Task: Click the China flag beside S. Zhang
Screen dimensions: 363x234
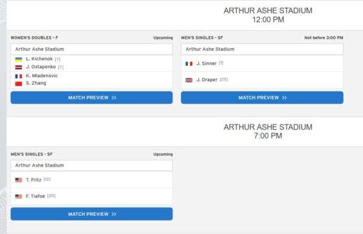Action: click(19, 84)
